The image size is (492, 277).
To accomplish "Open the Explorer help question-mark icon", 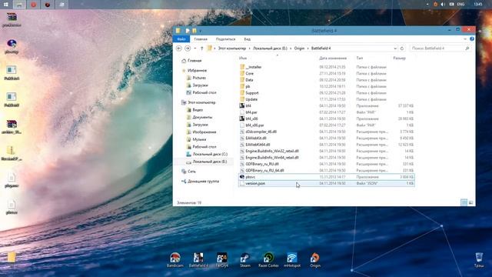I will 471,39.
